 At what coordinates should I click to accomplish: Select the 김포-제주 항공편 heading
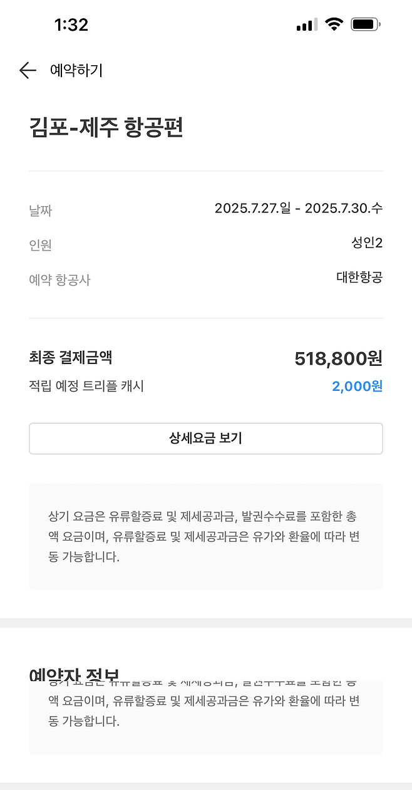coord(106,128)
